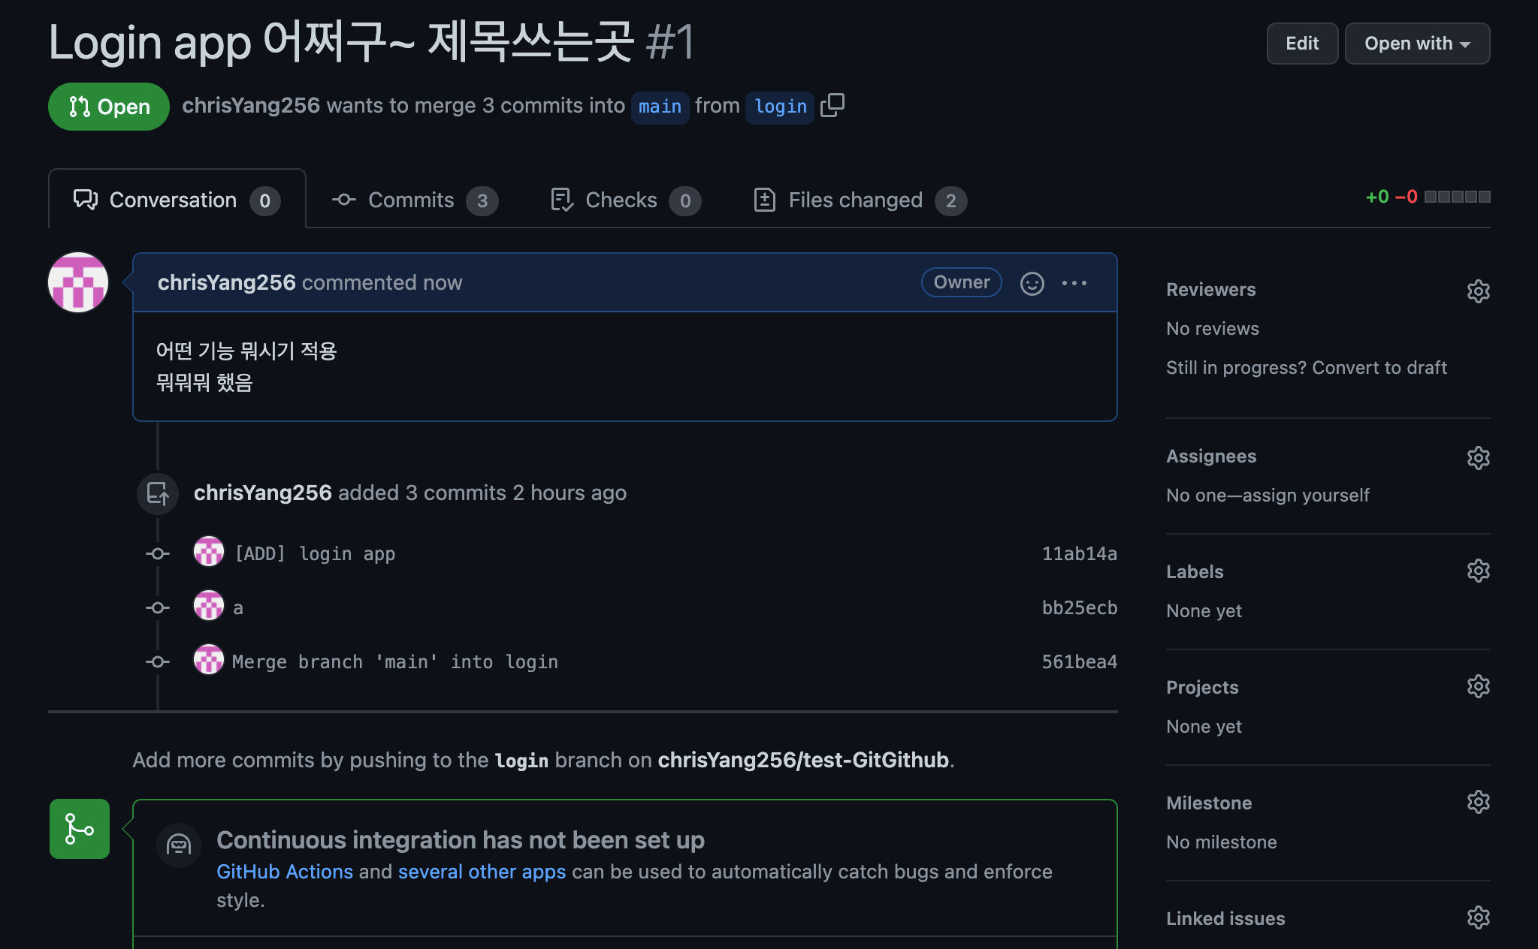Image resolution: width=1538 pixels, height=949 pixels.
Task: Open commit hash 11ab14a
Action: tap(1078, 554)
